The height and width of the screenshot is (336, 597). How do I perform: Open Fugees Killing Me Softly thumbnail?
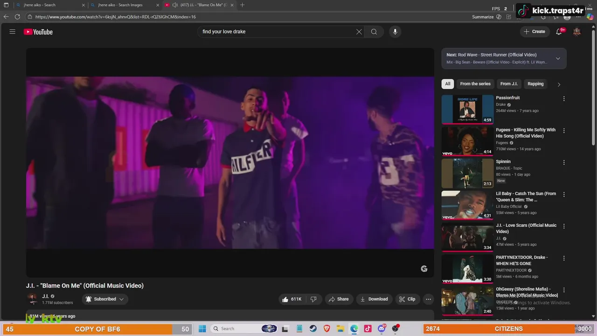[467, 141]
